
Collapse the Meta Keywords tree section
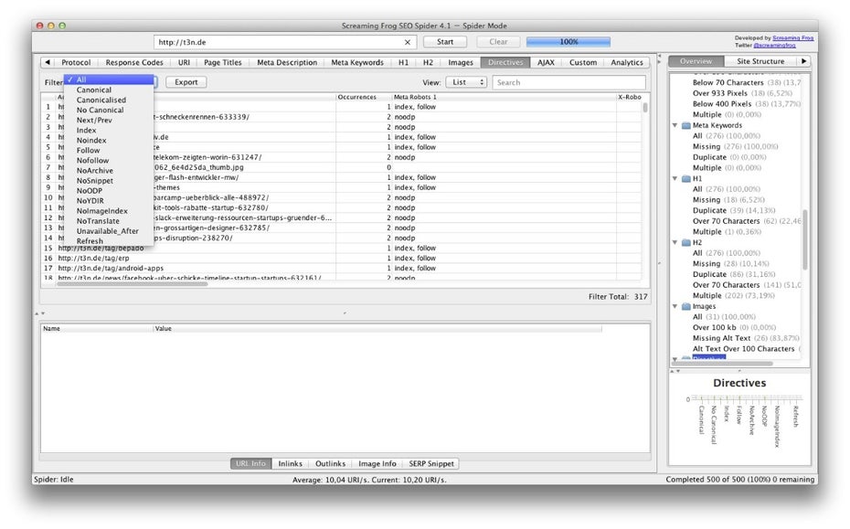point(675,125)
